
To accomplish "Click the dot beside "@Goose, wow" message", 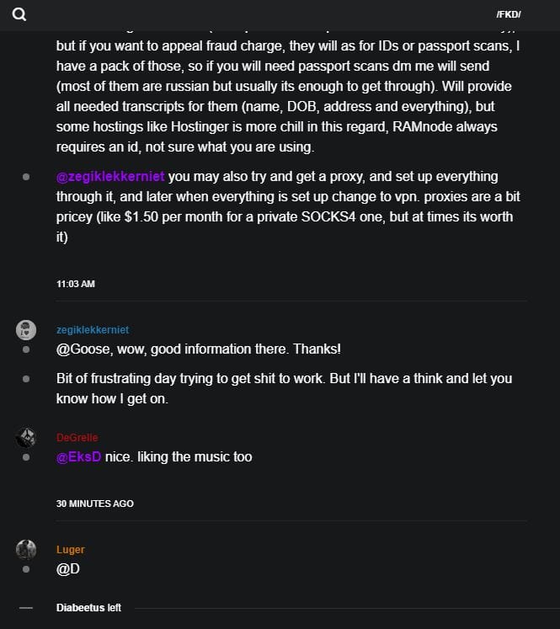I will point(26,349).
